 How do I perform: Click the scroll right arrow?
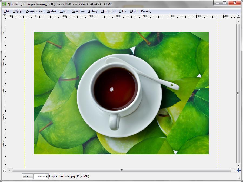pyautogui.click(x=234, y=170)
